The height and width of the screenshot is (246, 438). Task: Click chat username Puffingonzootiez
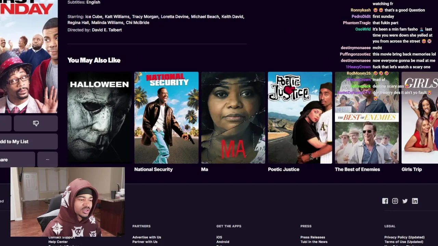coord(355,54)
